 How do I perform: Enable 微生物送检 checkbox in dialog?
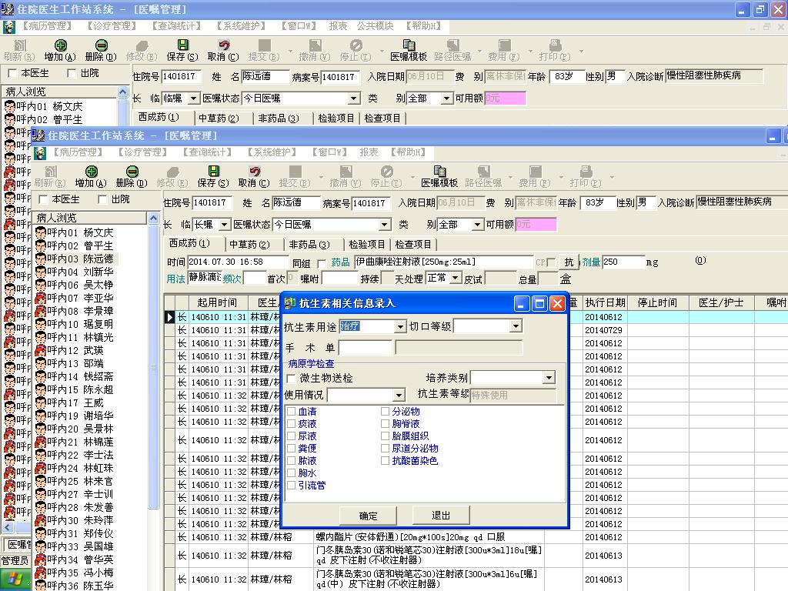point(291,379)
